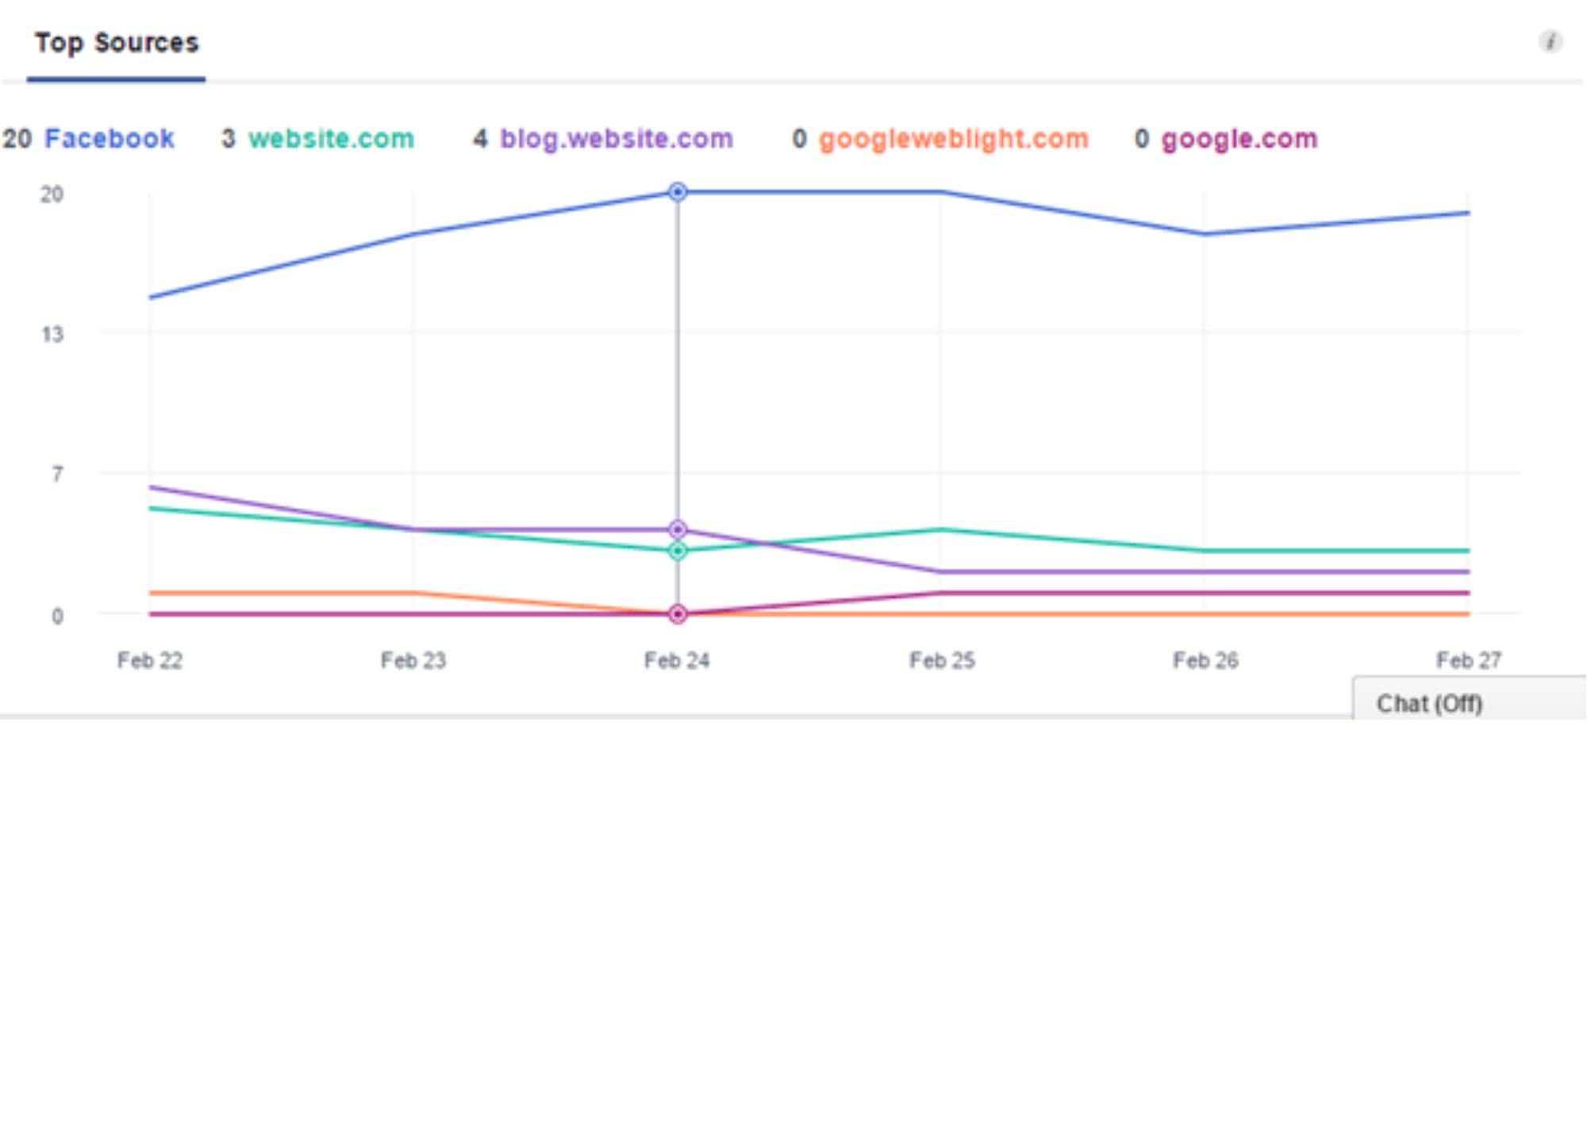Choose google.com in the chart legend
1587x1122 pixels.
[1239, 139]
